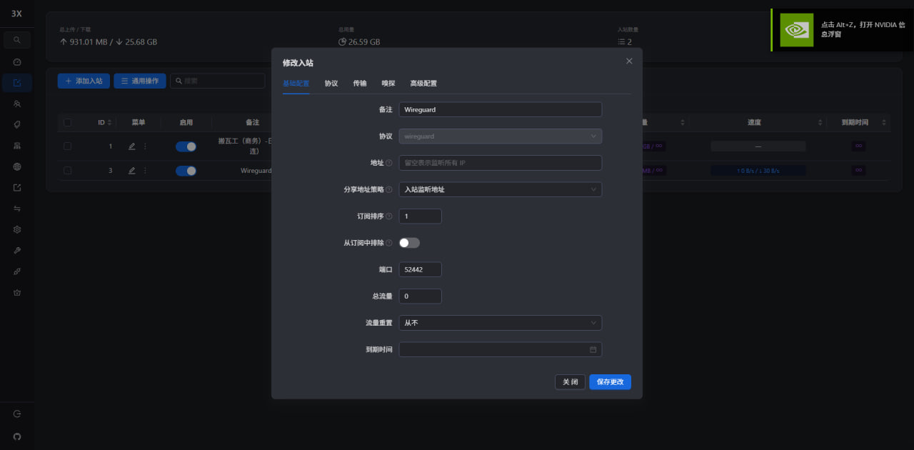Click the link chain icon in sidebar
914x450 pixels.
(17, 271)
